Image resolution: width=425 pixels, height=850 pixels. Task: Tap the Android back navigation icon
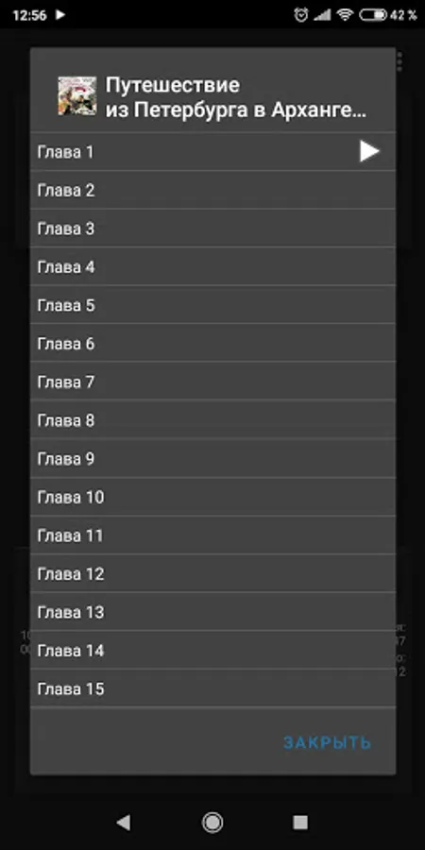click(123, 823)
